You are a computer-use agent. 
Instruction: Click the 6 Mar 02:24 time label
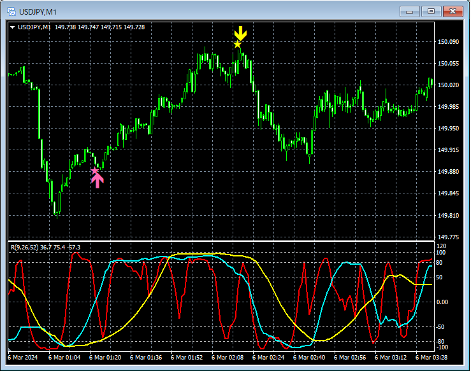268,358
